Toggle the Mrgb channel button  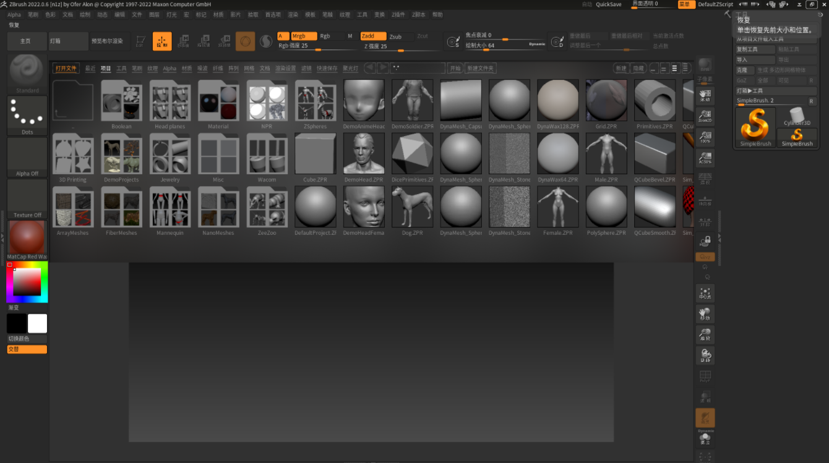tap(303, 36)
